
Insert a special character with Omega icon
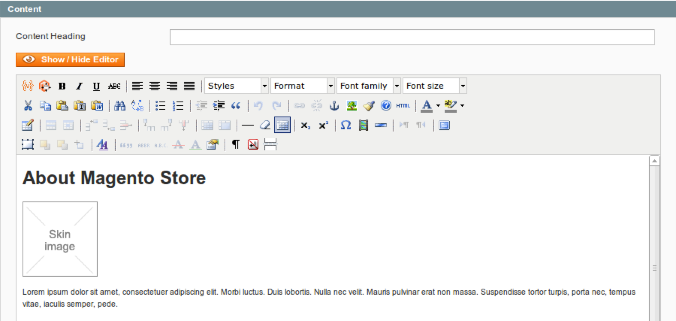click(346, 125)
